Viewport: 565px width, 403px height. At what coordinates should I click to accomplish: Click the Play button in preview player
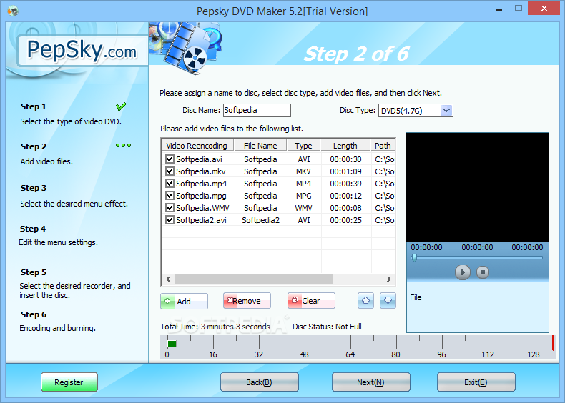pos(463,272)
